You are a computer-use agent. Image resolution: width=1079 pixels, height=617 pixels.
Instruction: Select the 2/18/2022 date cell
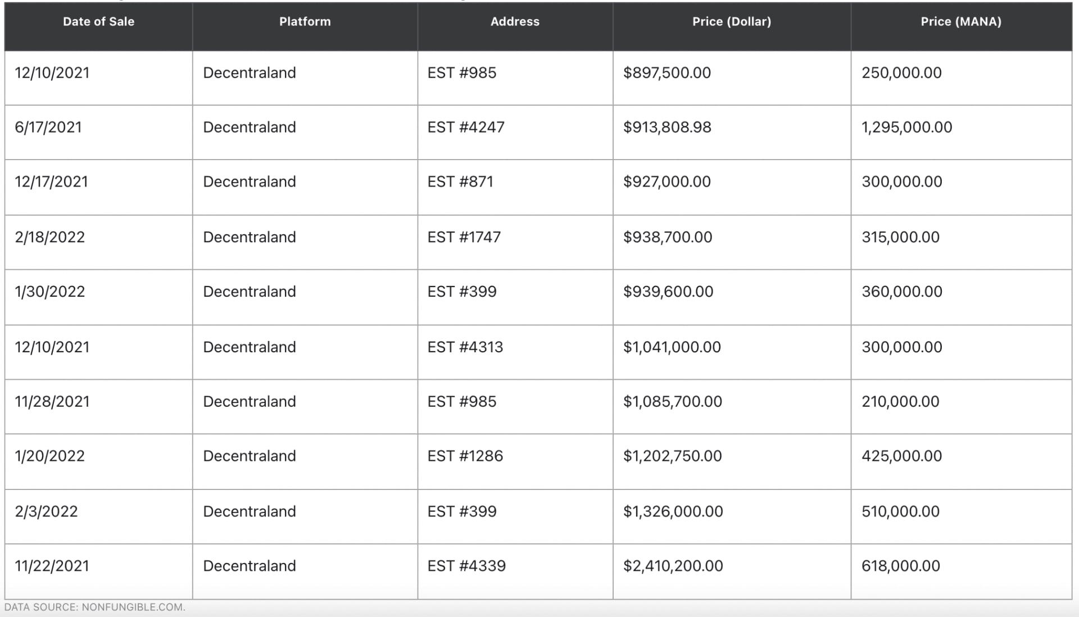click(x=50, y=237)
